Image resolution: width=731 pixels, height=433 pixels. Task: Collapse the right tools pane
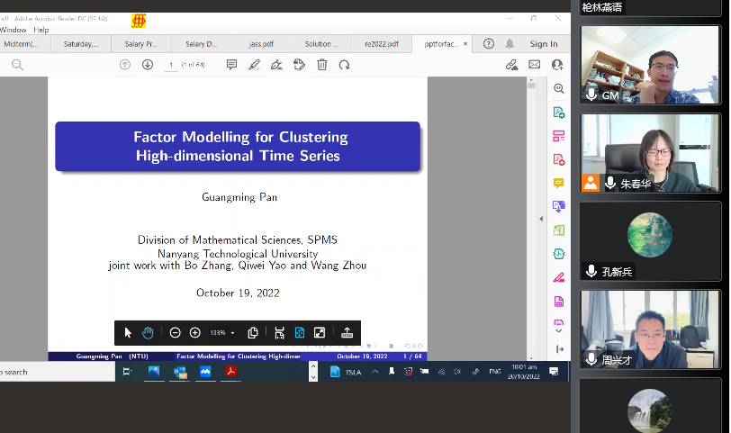[x=559, y=348]
